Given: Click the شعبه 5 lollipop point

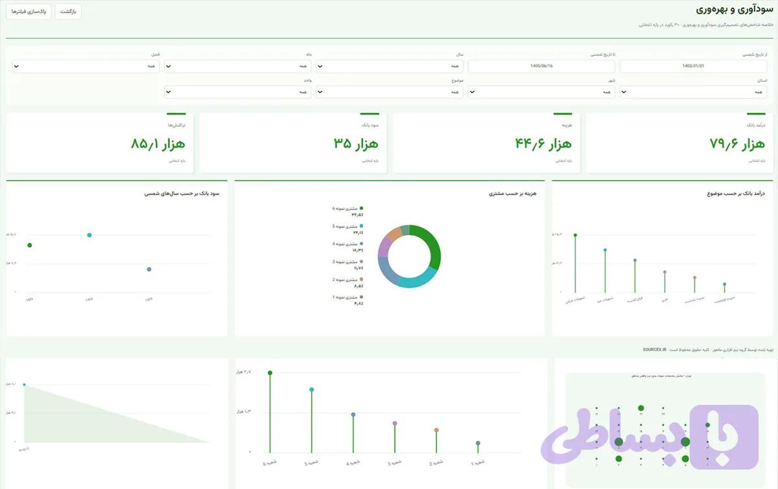Looking at the screenshot, I should coord(312,390).
